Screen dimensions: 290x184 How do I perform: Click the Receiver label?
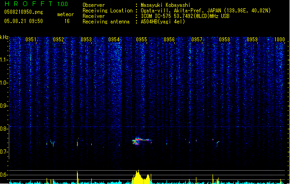pos(94,16)
